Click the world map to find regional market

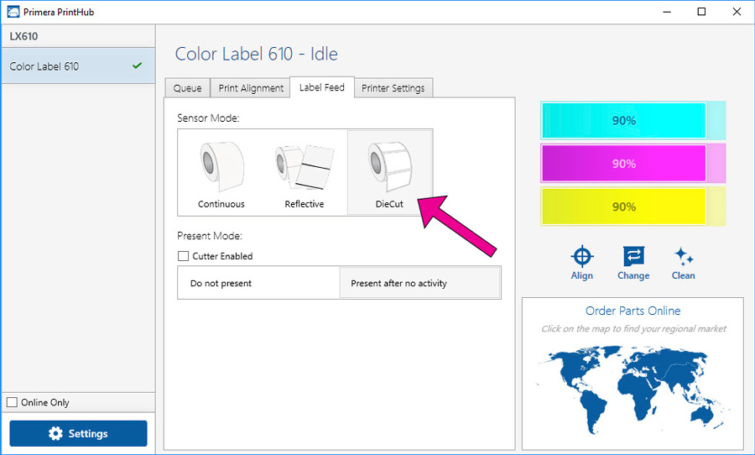[x=633, y=390]
